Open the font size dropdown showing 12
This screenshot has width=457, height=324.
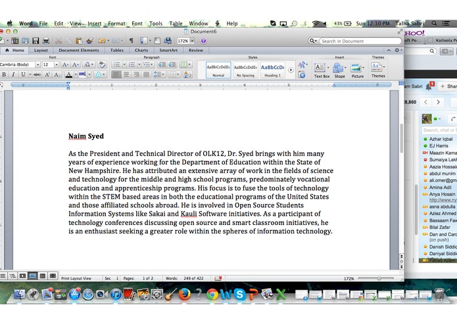[x=57, y=64]
